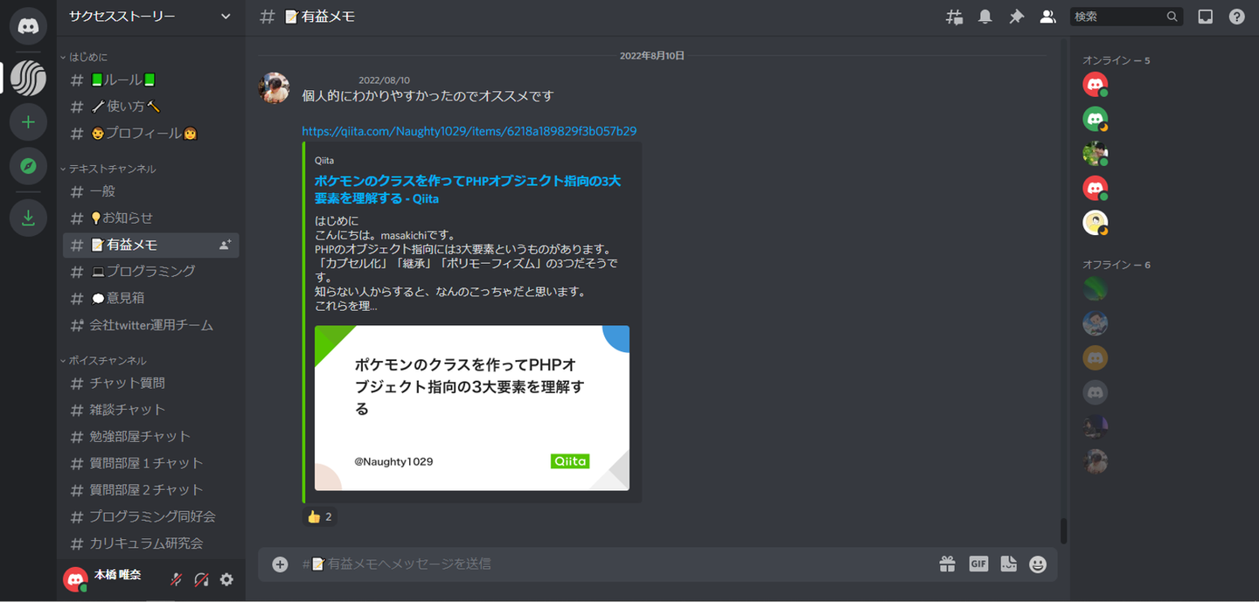Open the チャット質問 channel
1259x602 pixels.
(150, 383)
